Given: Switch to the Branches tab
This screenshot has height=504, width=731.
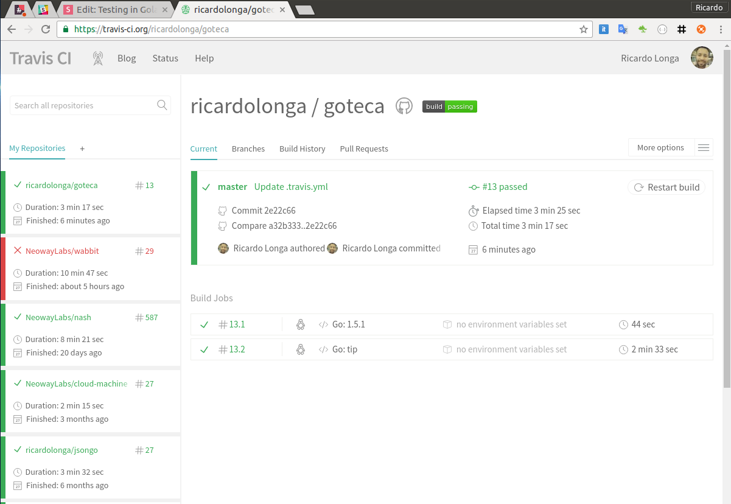Looking at the screenshot, I should pyautogui.click(x=248, y=149).
